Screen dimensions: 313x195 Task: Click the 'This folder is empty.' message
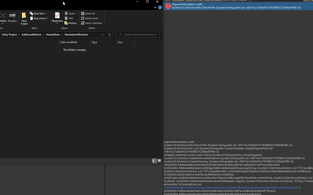pos(75,50)
